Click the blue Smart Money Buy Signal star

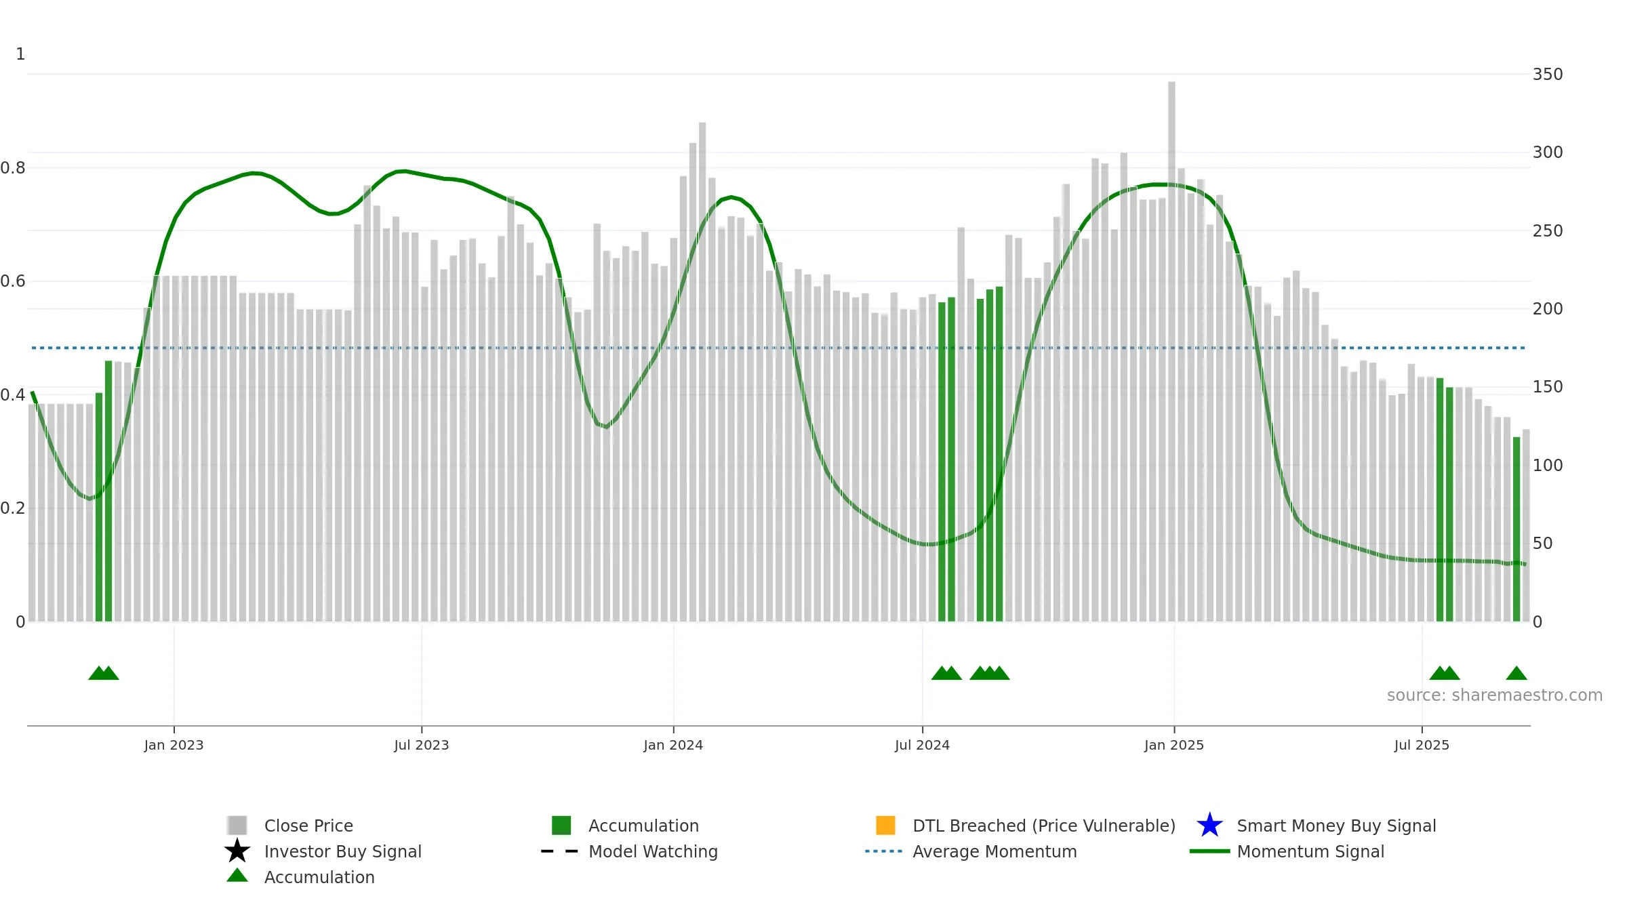[x=1209, y=826]
